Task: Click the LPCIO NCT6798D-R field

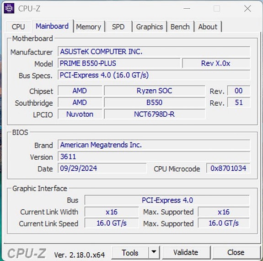Action: pyautogui.click(x=155, y=114)
